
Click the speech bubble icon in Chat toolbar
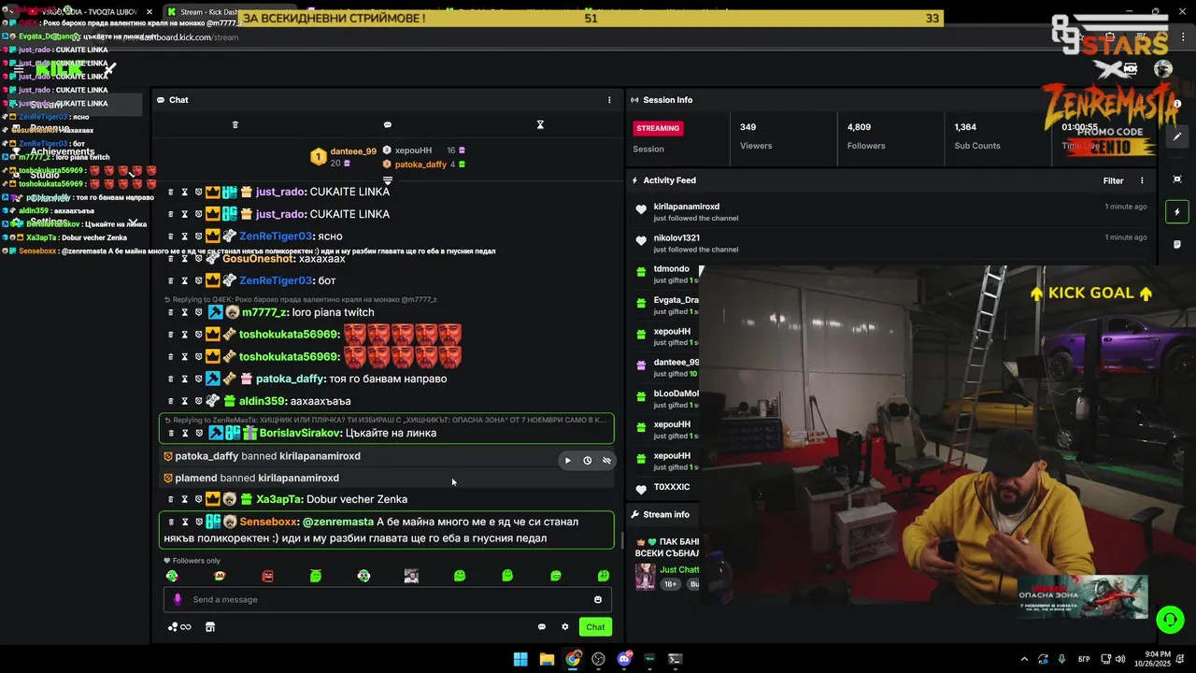388,124
